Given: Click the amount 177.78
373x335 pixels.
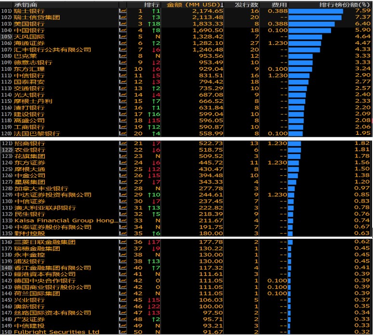Looking at the screenshot, I should (211, 242).
